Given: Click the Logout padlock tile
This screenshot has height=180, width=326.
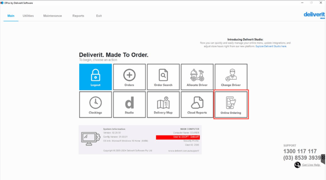Looking at the screenshot, I should click(x=95, y=77).
